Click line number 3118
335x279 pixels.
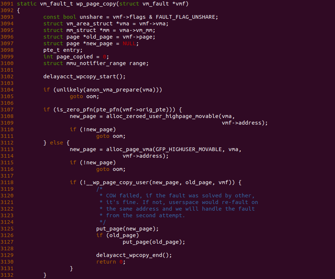click(x=7, y=183)
